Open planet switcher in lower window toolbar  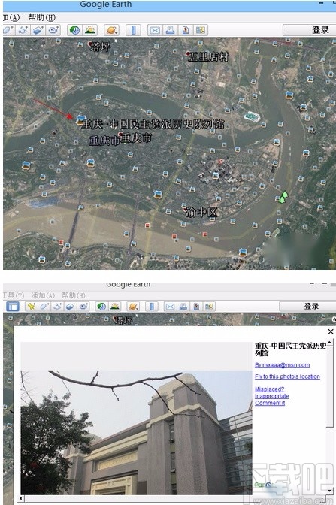click(133, 307)
